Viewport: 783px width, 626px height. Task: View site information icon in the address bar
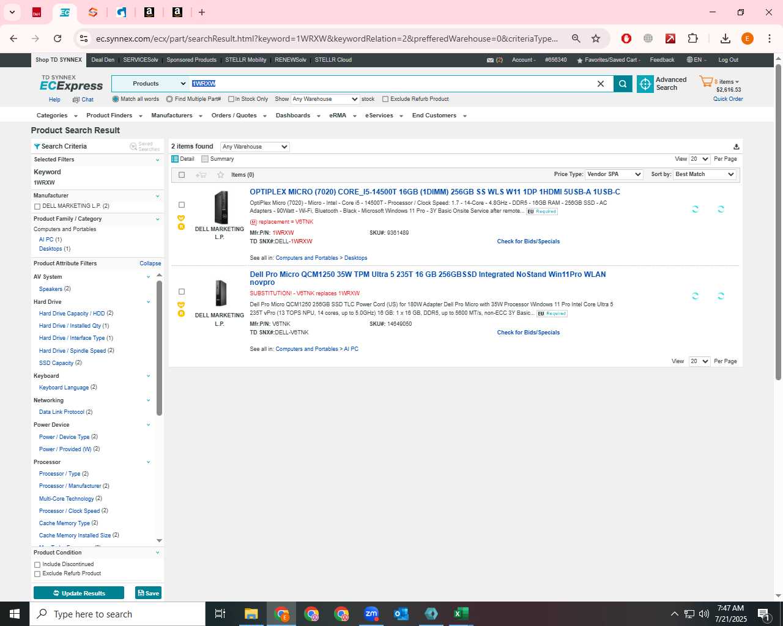84,39
